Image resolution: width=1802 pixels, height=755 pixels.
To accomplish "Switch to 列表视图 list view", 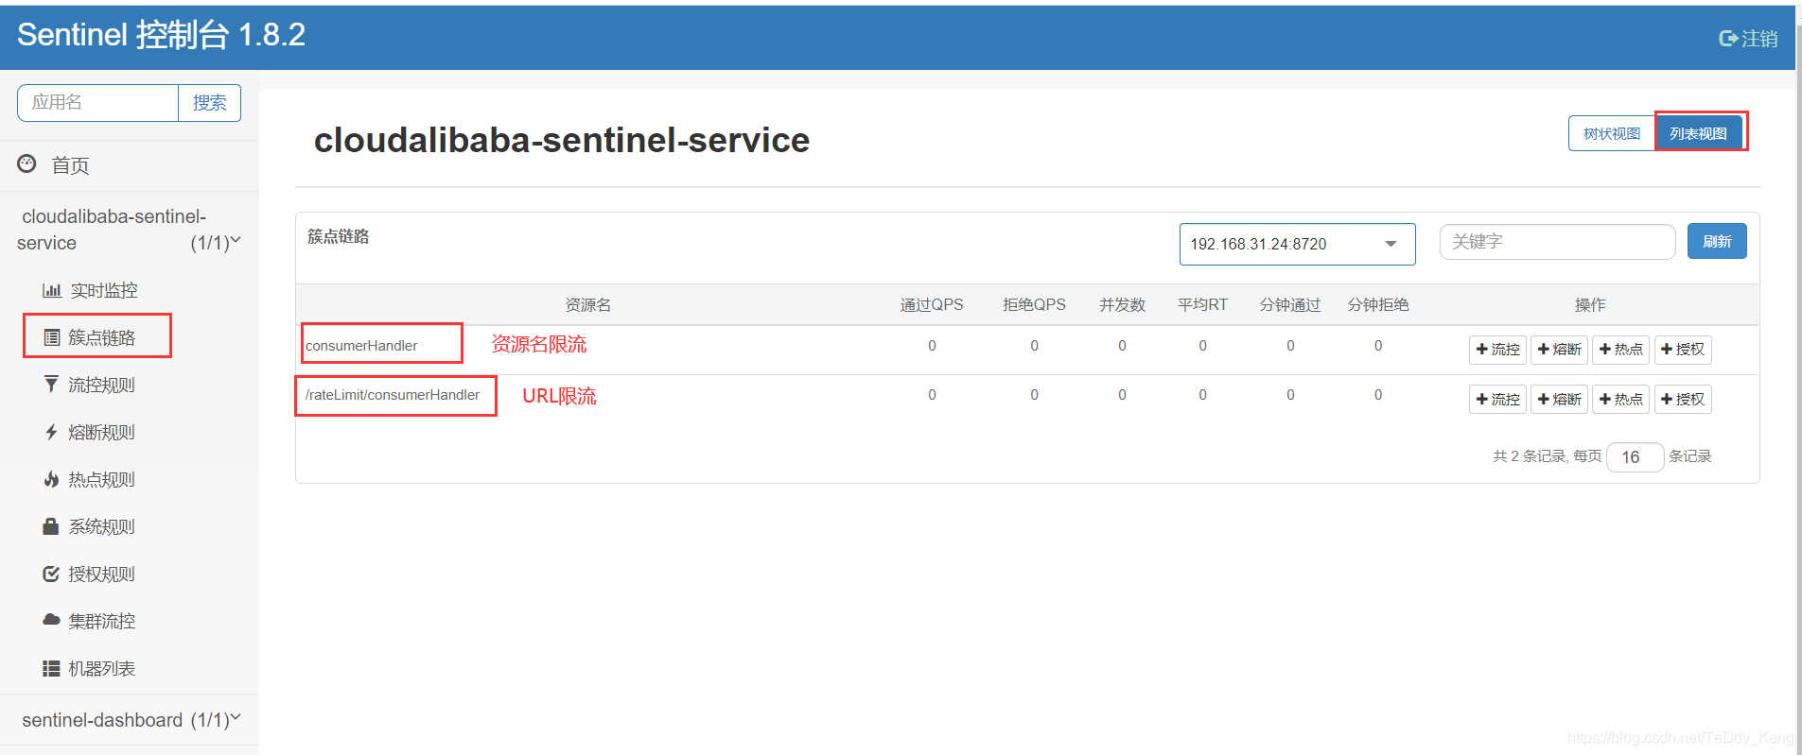I will (1698, 133).
